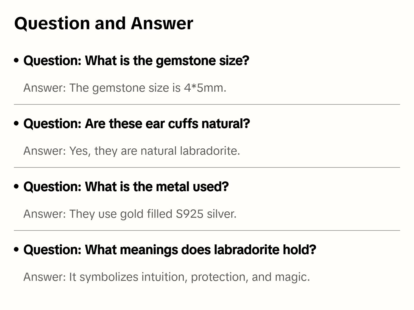Image resolution: width=414 pixels, height=310 pixels.
Task: Click the bullet beside the metal used question
Action: 16,187
